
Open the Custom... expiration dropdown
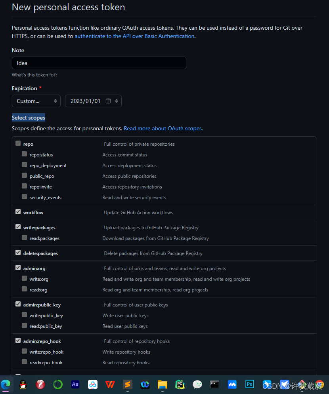coord(36,101)
